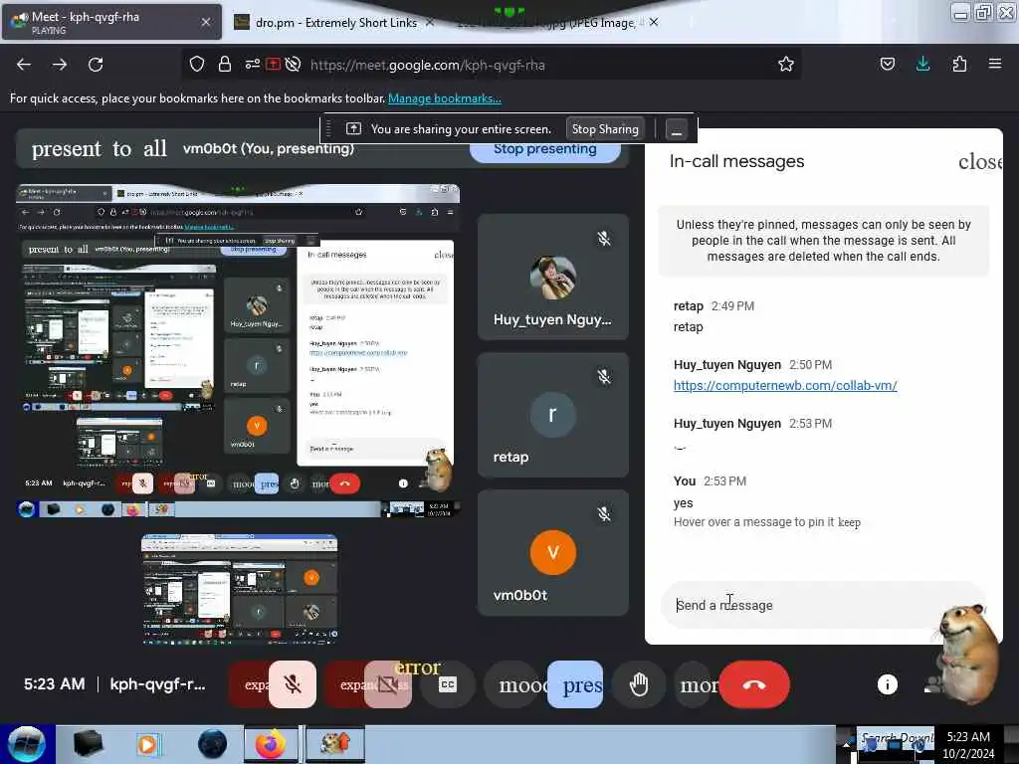Toggle the microphone mute button

[x=293, y=684]
